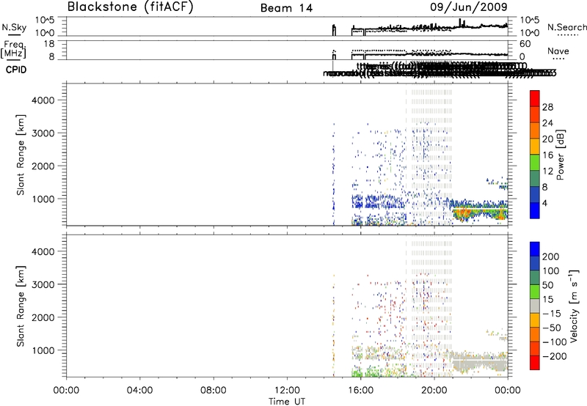Click the '4000' tick on power panel
This screenshot has width=587, height=406.
tap(43, 100)
